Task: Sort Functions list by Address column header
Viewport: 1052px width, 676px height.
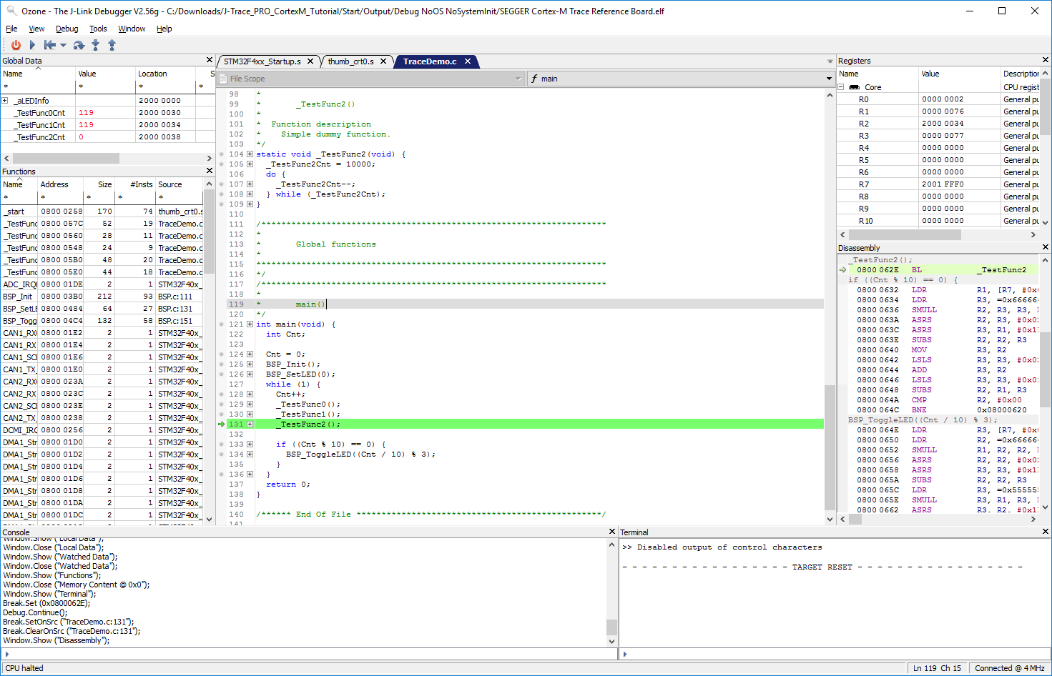Action: 54,184
